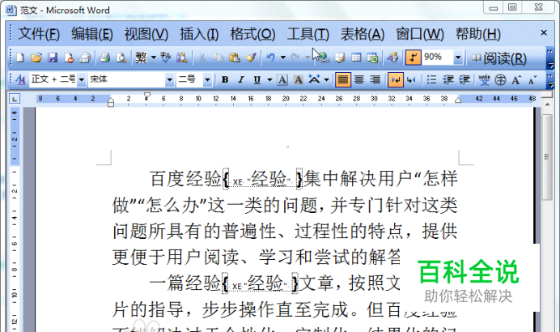
Task: Click the Chinese translation conversion icon
Action: 165,57
